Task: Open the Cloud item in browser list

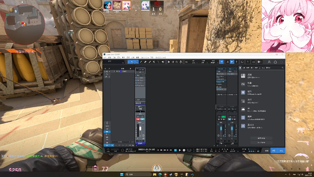Action: coord(243,109)
